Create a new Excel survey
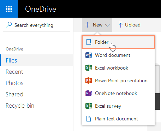Screen dimensions: 161x131 pos(118,106)
